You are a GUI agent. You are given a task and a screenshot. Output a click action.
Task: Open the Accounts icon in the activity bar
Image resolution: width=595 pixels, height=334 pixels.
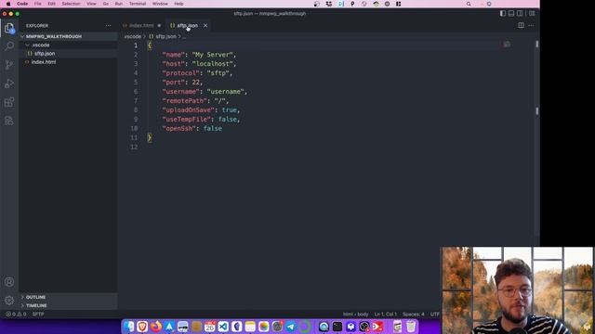click(9, 282)
